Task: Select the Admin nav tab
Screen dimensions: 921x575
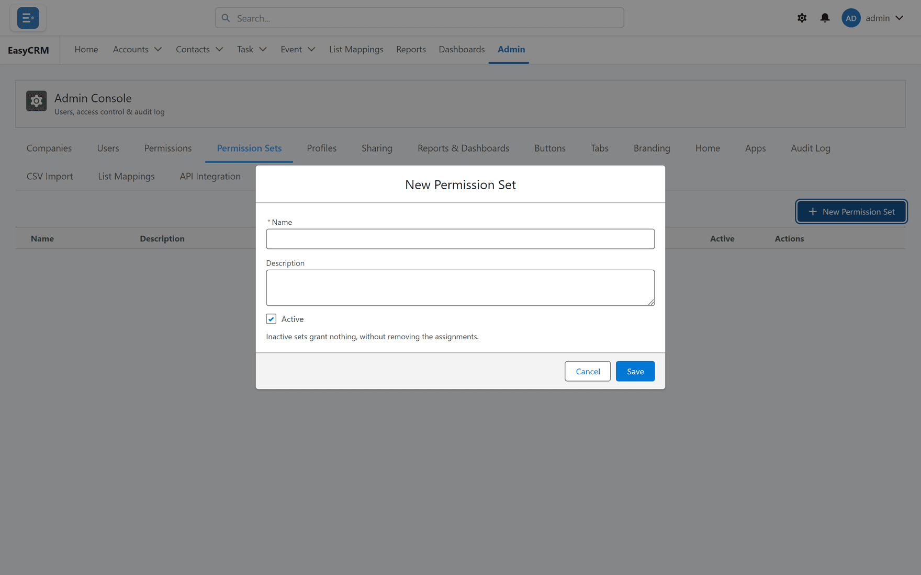Action: [511, 49]
